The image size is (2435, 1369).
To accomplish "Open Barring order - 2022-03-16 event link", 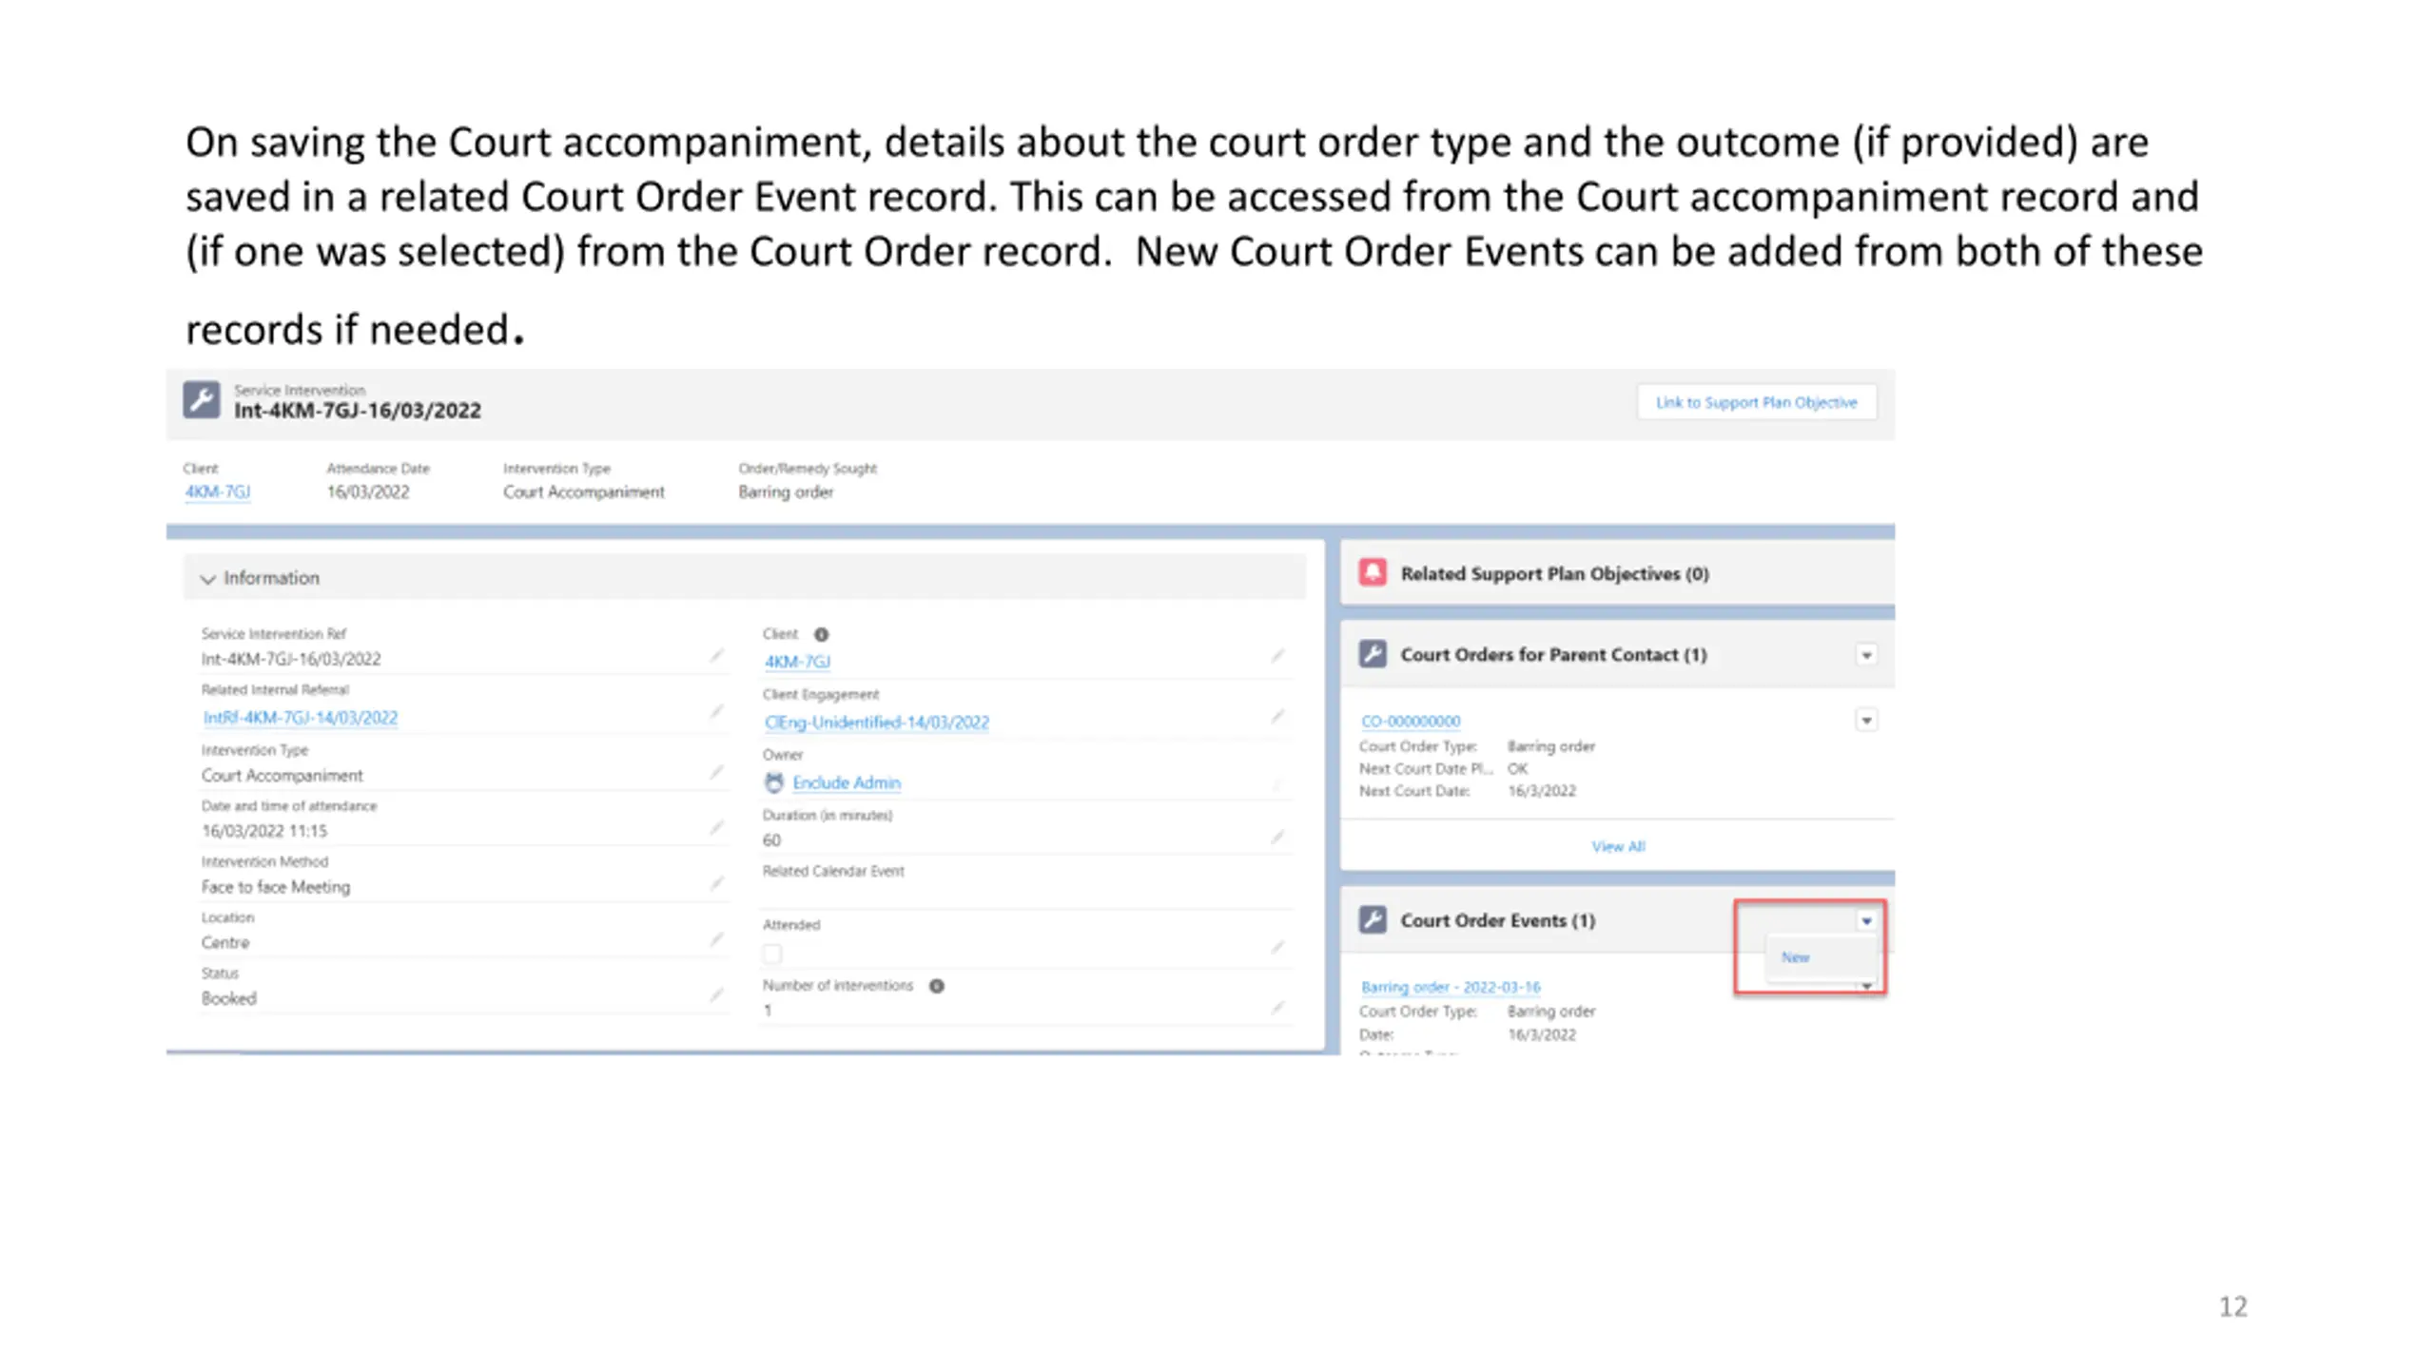I will pyautogui.click(x=1450, y=987).
